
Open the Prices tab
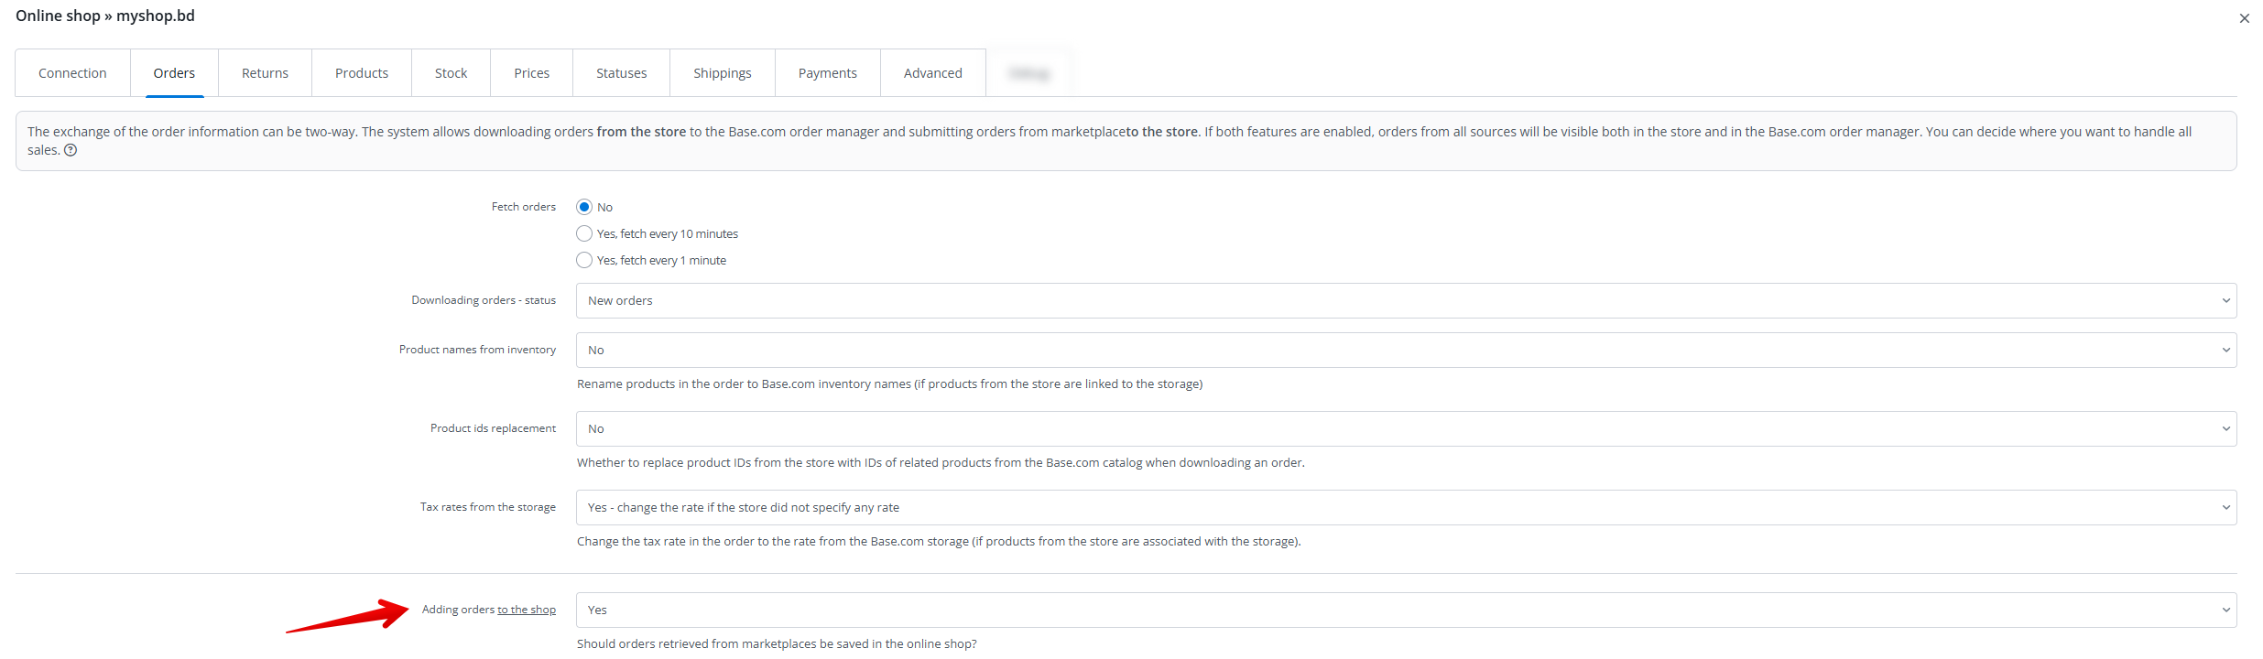click(x=531, y=73)
